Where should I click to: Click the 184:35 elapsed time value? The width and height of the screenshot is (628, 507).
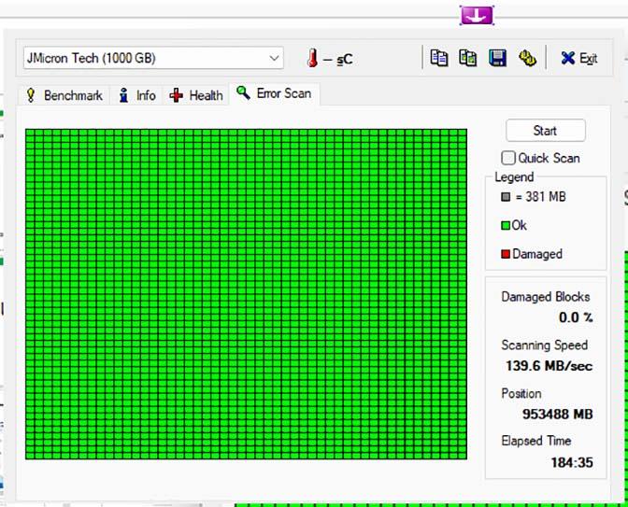pos(572,463)
